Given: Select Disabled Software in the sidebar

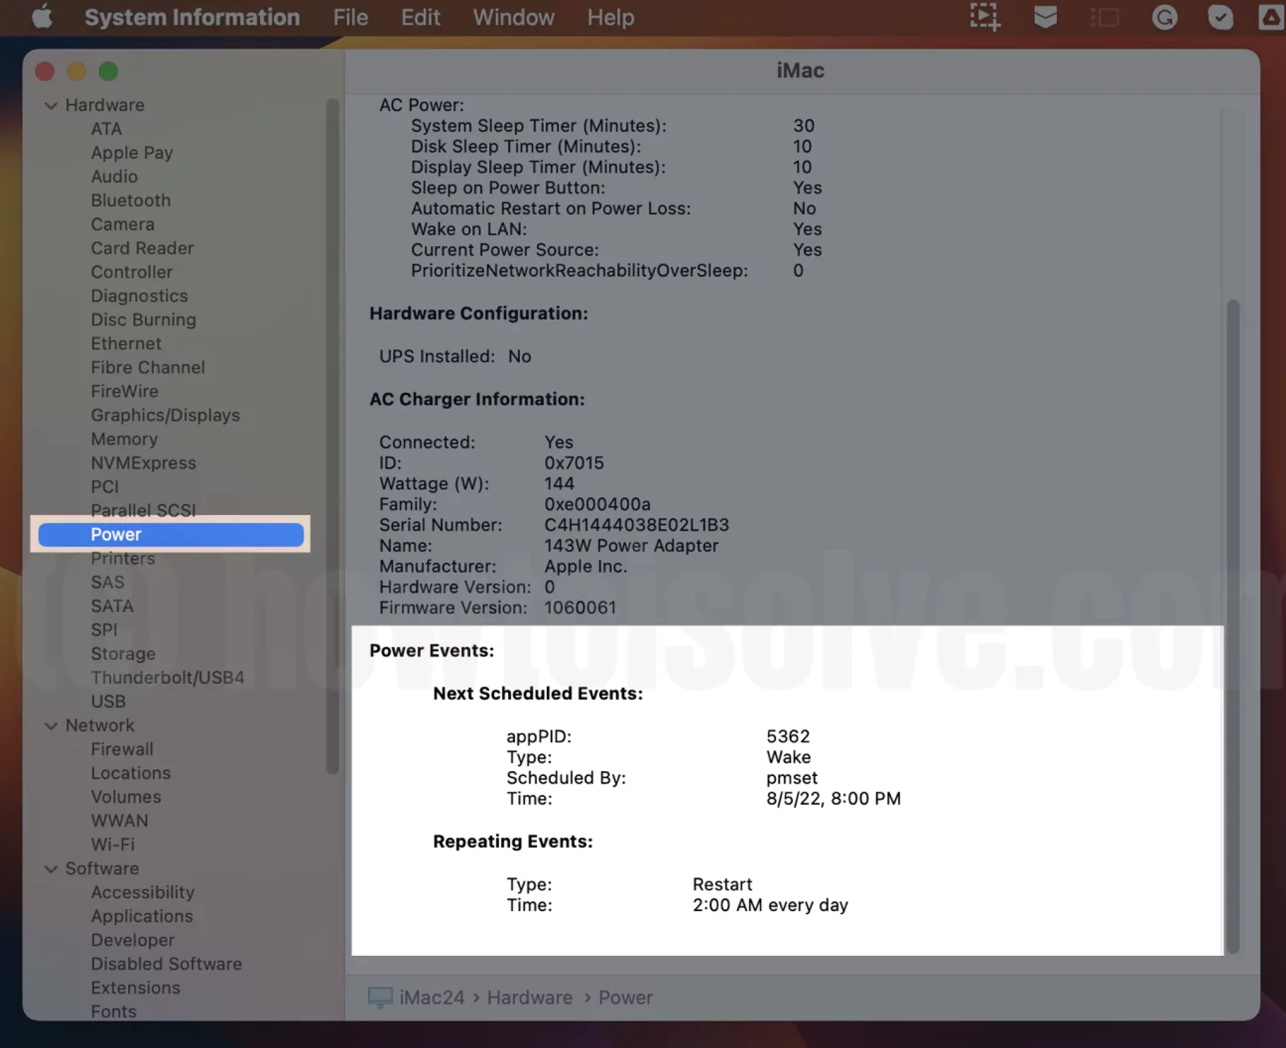Looking at the screenshot, I should (x=166, y=964).
